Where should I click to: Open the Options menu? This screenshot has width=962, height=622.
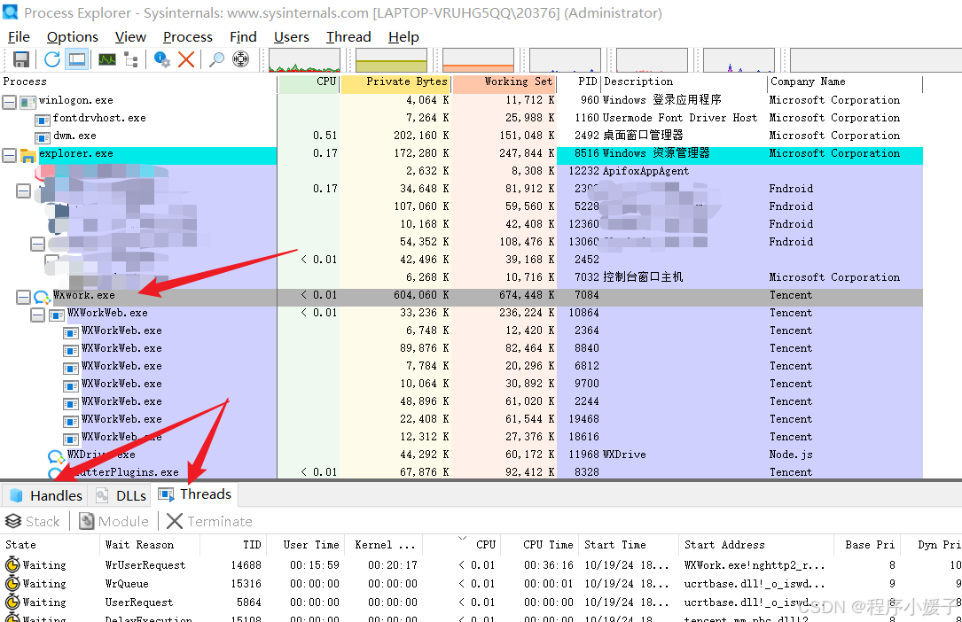[x=73, y=37]
